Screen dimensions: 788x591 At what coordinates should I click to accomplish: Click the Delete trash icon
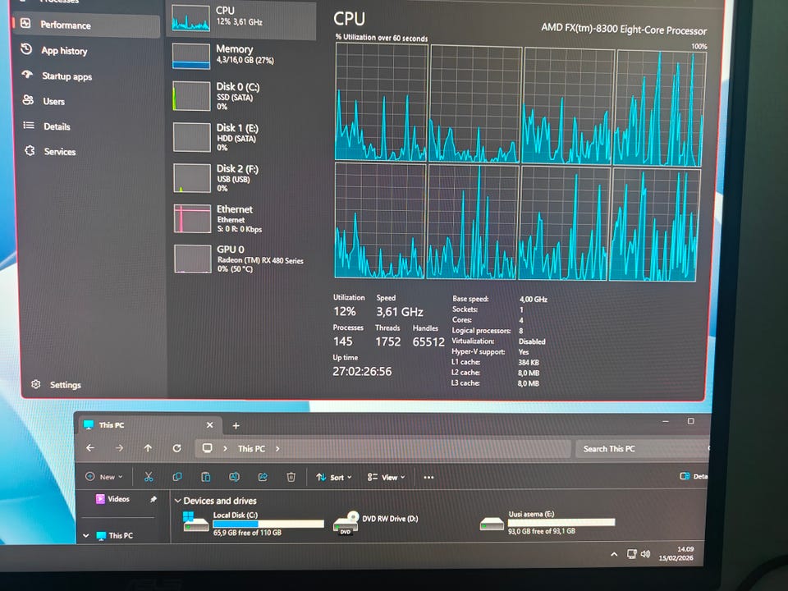pyautogui.click(x=291, y=477)
